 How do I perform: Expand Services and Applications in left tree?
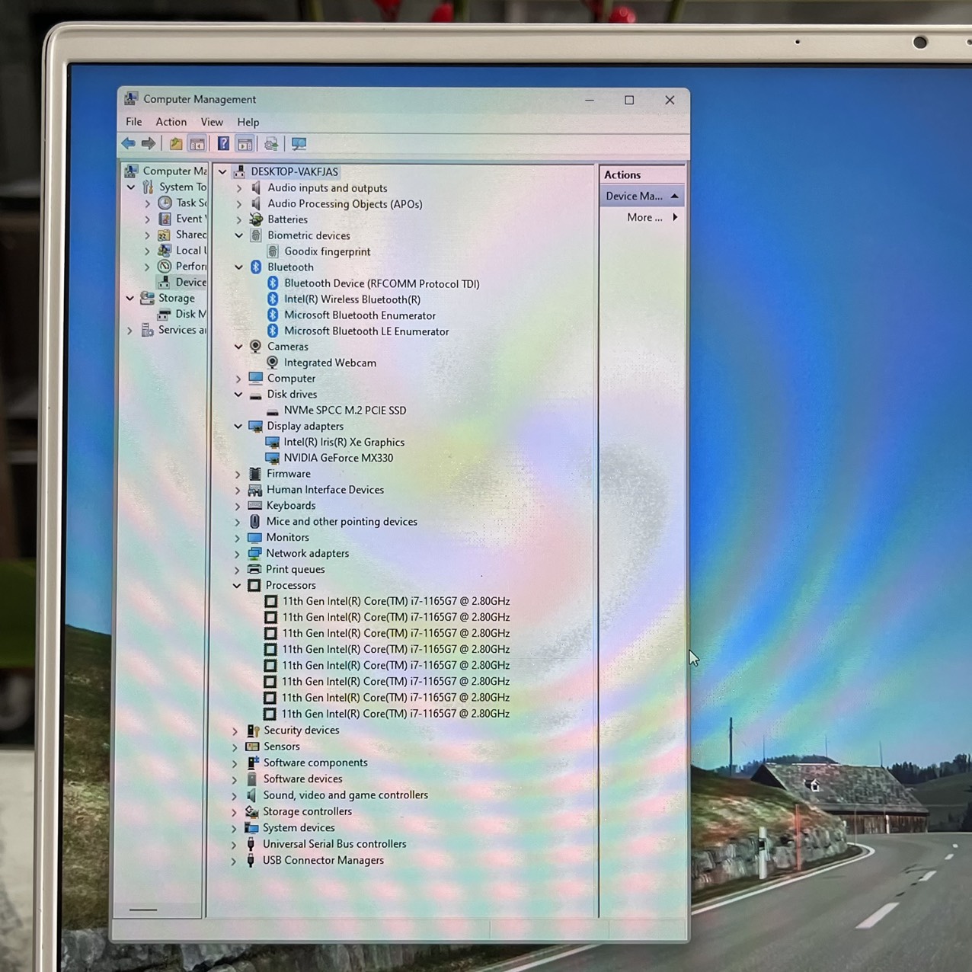point(129,331)
